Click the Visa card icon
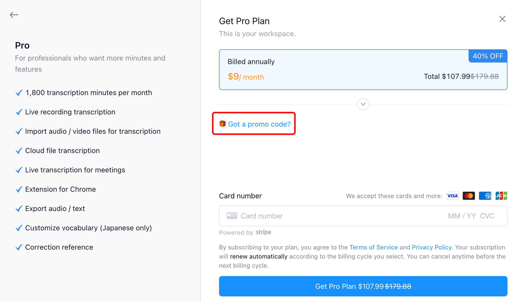The image size is (523, 302). pyautogui.click(x=452, y=196)
